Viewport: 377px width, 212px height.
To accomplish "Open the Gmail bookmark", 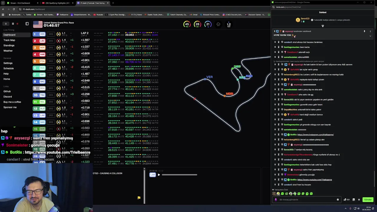I will click(x=194, y=14).
